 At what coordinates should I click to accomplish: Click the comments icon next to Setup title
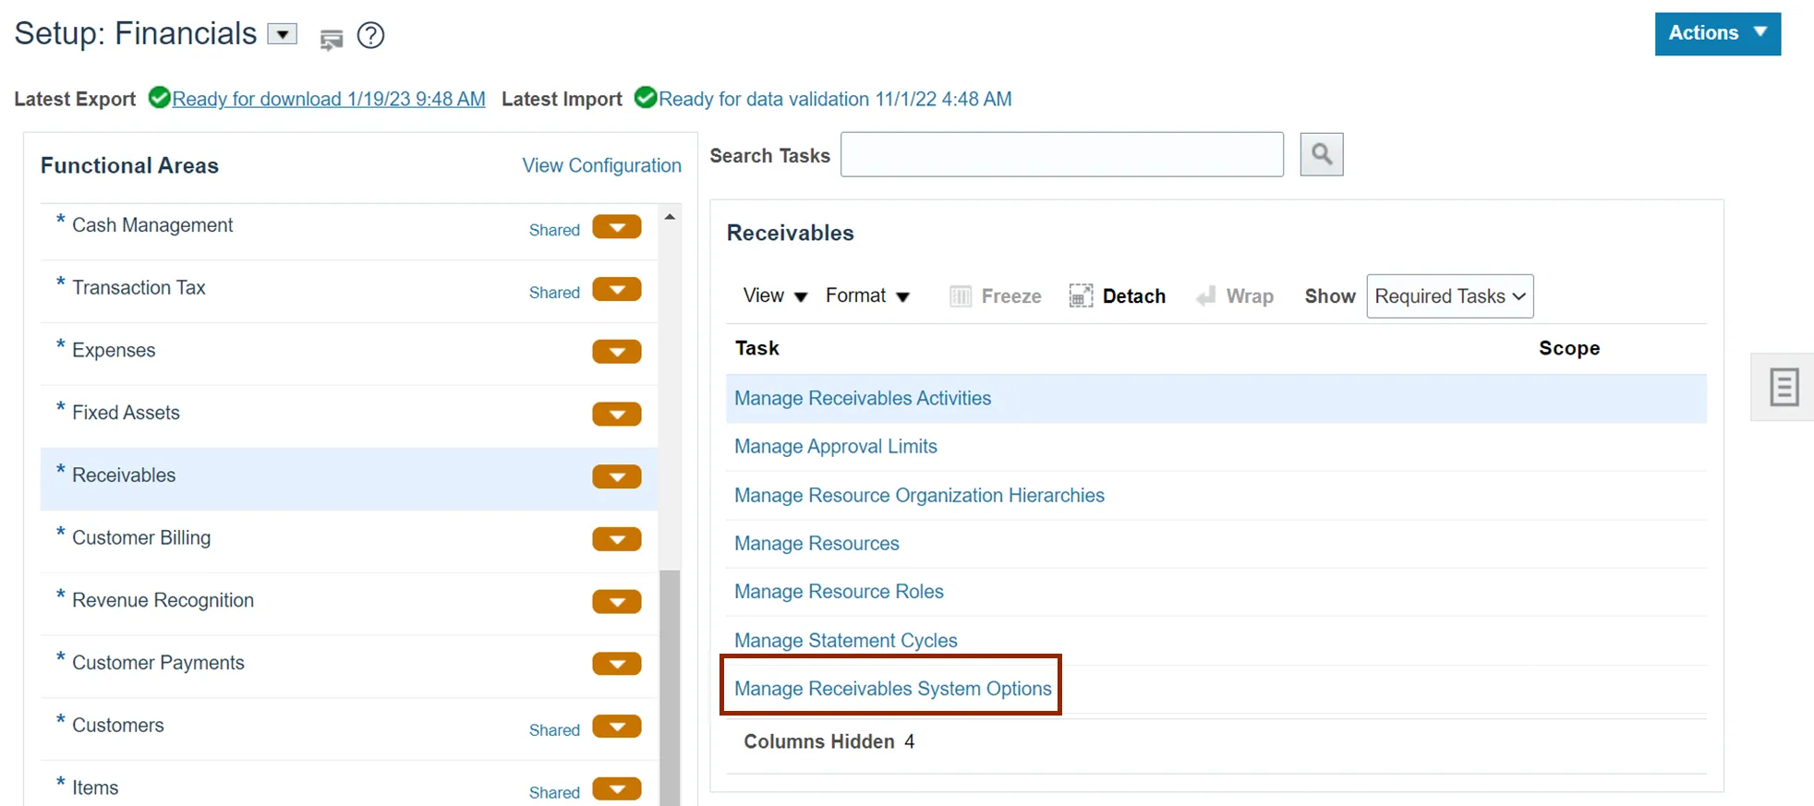(x=331, y=39)
